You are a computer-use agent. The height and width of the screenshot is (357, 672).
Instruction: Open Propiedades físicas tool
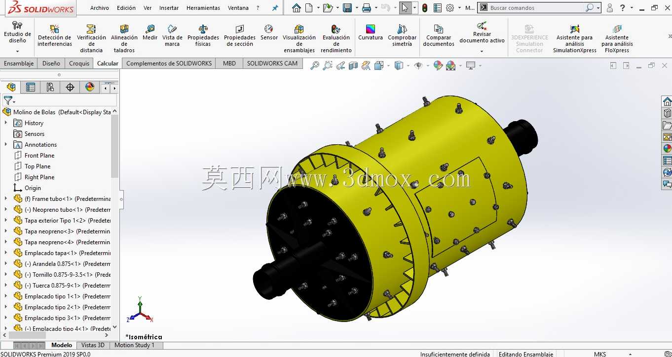coord(203,35)
